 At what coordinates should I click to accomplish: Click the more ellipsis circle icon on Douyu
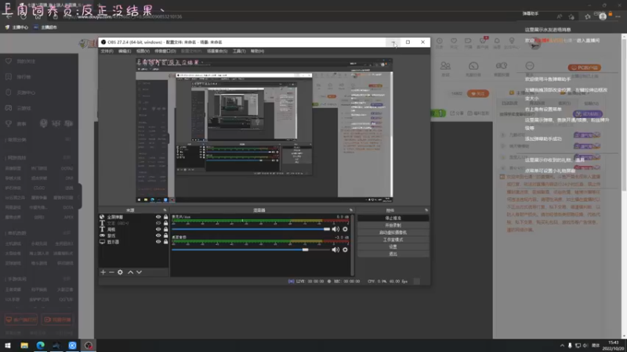(530, 66)
